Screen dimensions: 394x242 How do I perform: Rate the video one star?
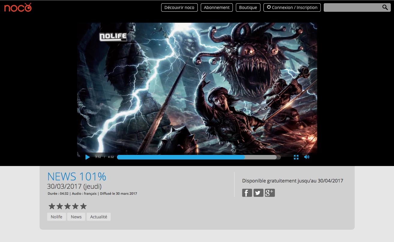click(x=52, y=206)
